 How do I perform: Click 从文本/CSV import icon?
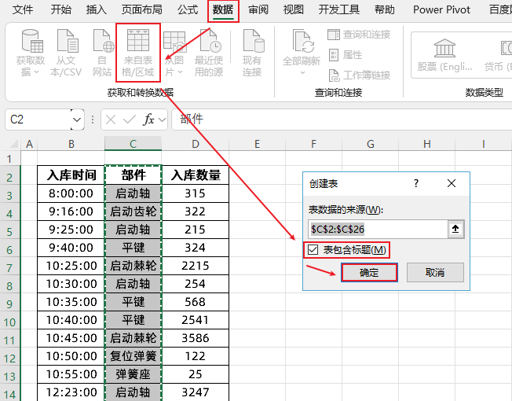[66, 53]
